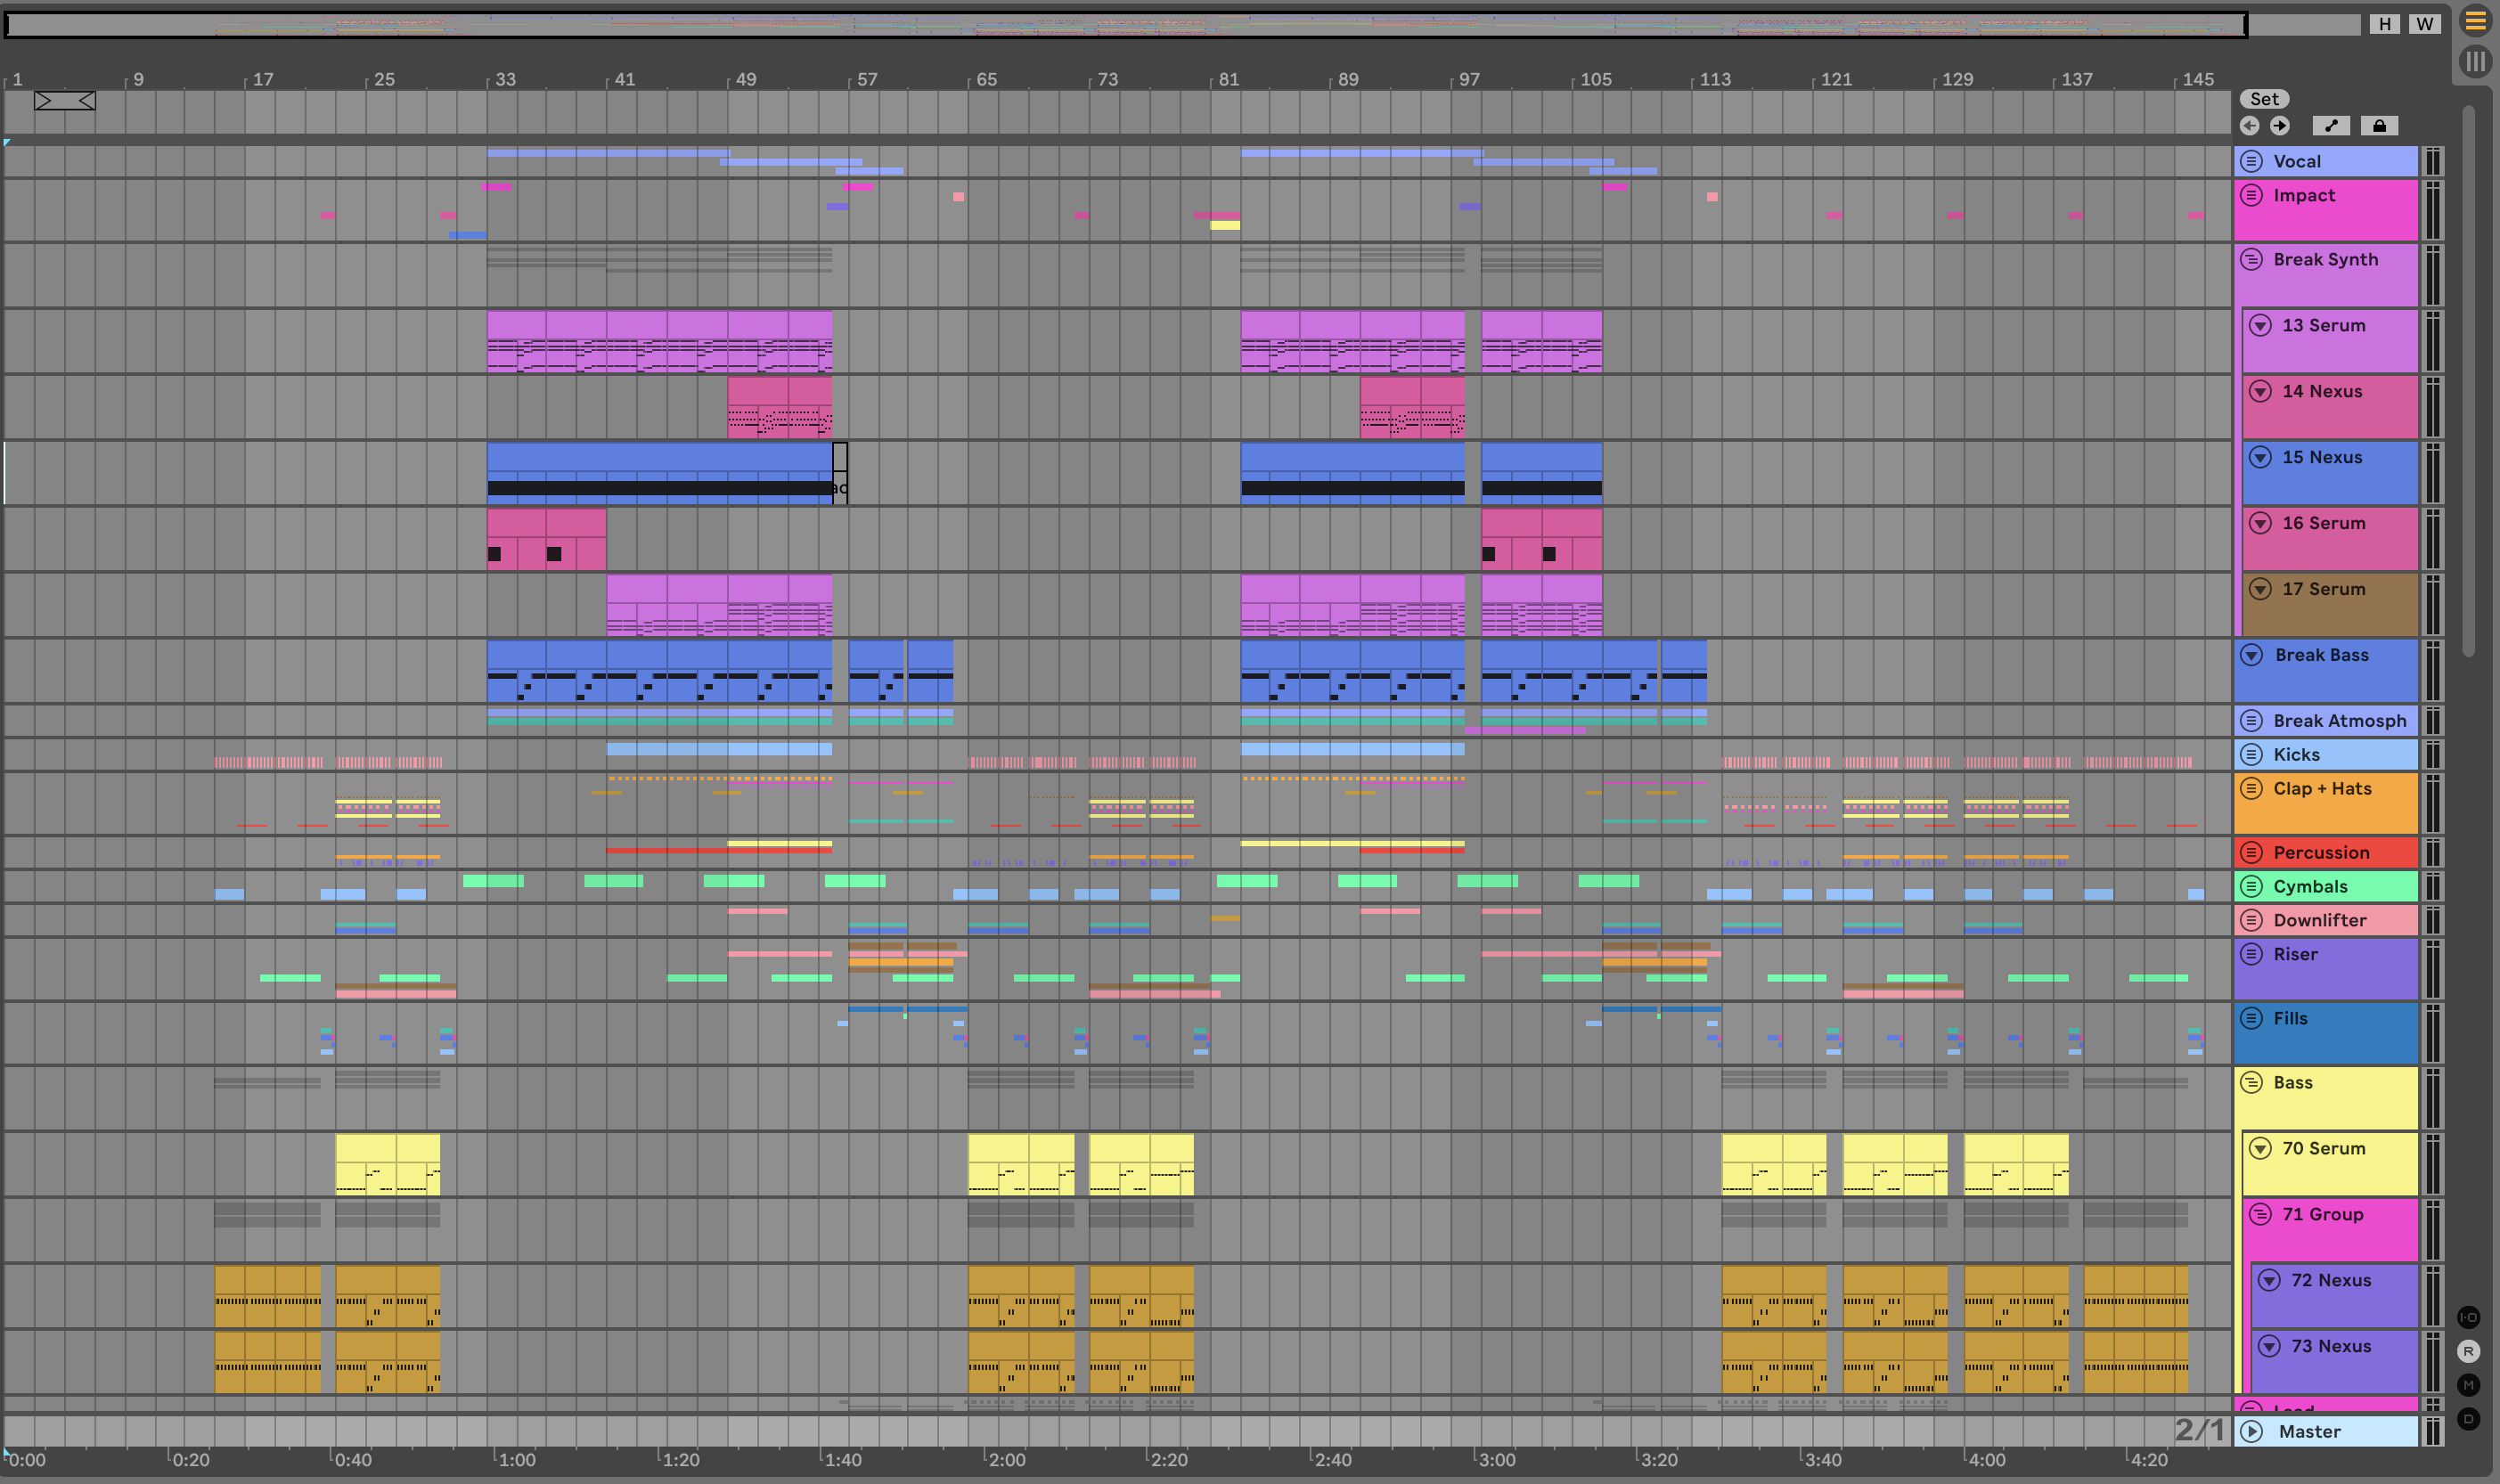The height and width of the screenshot is (1484, 2500).
Task: Switch to Session view selector icon
Action: tap(2475, 62)
